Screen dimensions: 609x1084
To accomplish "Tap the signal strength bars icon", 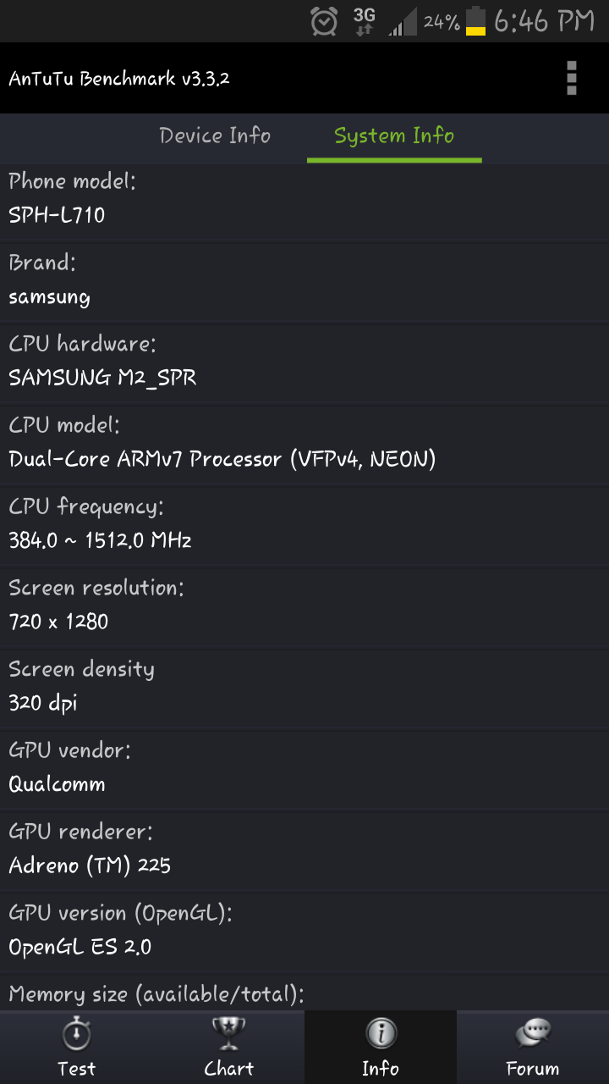I will [403, 23].
